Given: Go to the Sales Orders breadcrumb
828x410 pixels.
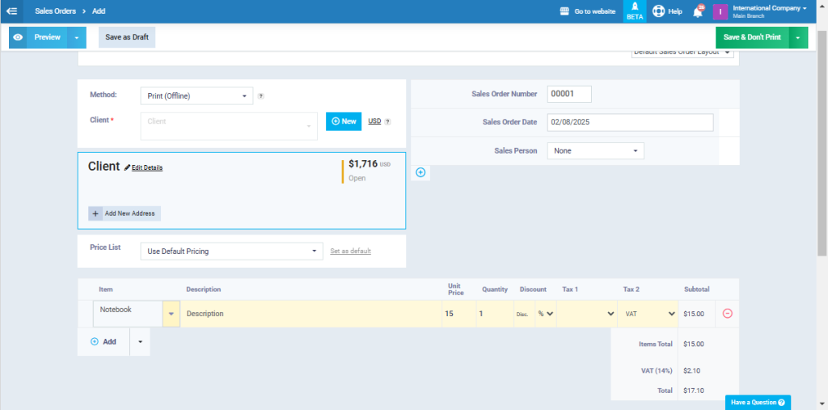Looking at the screenshot, I should coord(56,11).
